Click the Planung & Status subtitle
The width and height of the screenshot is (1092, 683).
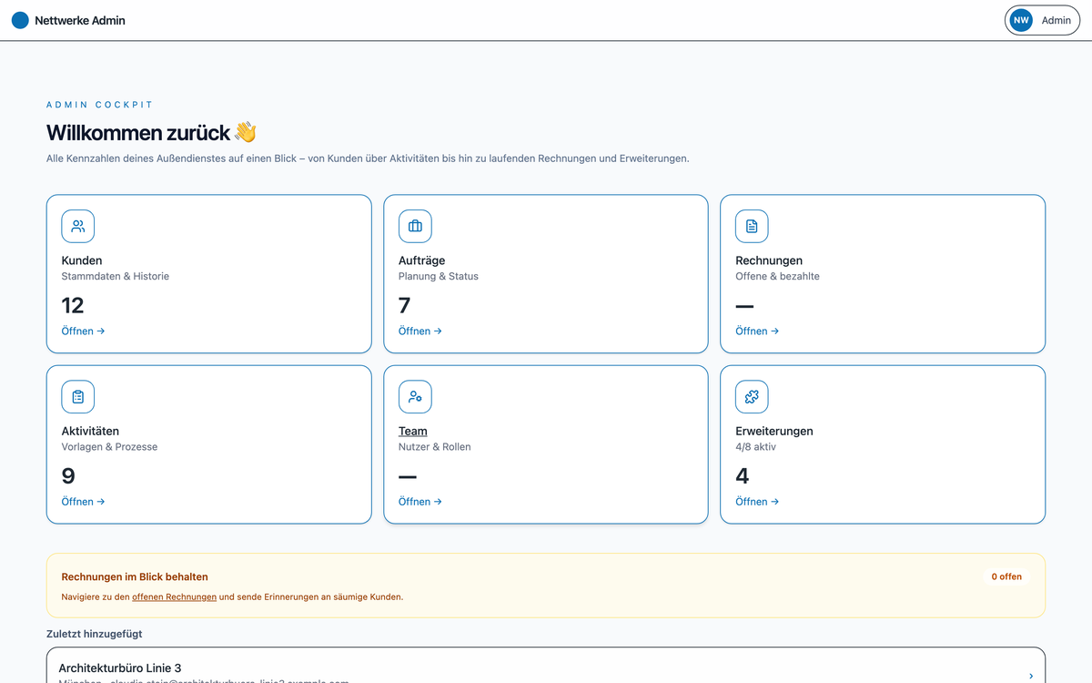pos(439,276)
